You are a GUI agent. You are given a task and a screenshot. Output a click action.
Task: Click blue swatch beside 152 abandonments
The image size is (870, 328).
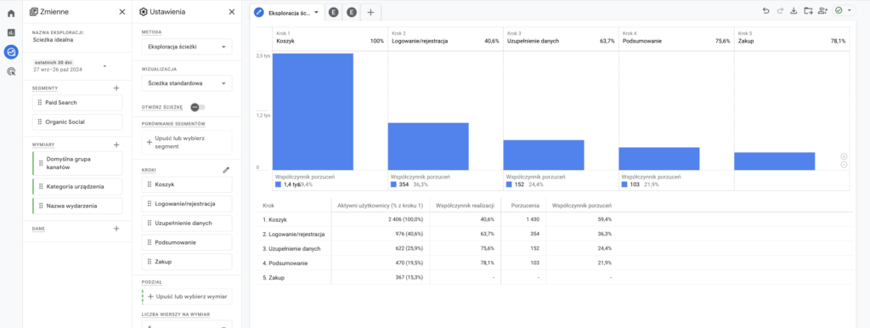click(510, 184)
